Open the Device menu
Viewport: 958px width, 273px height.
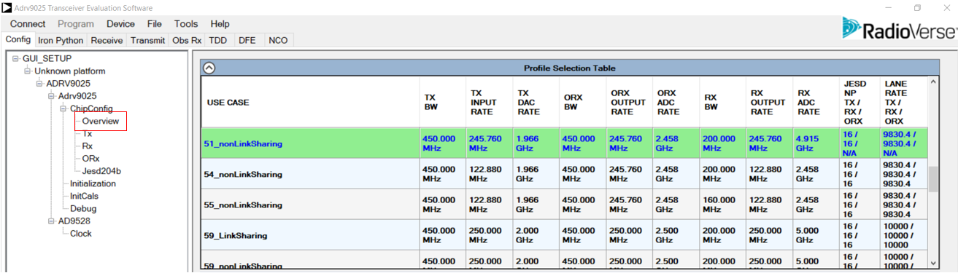(120, 24)
